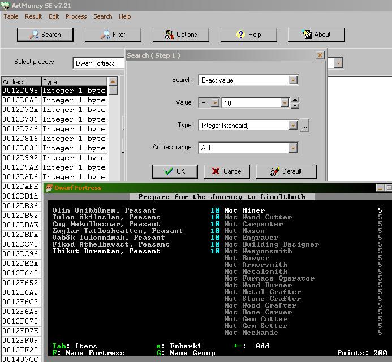The height and width of the screenshot is (362, 392).
Task: Select address row 0012D736
Action: point(54,119)
